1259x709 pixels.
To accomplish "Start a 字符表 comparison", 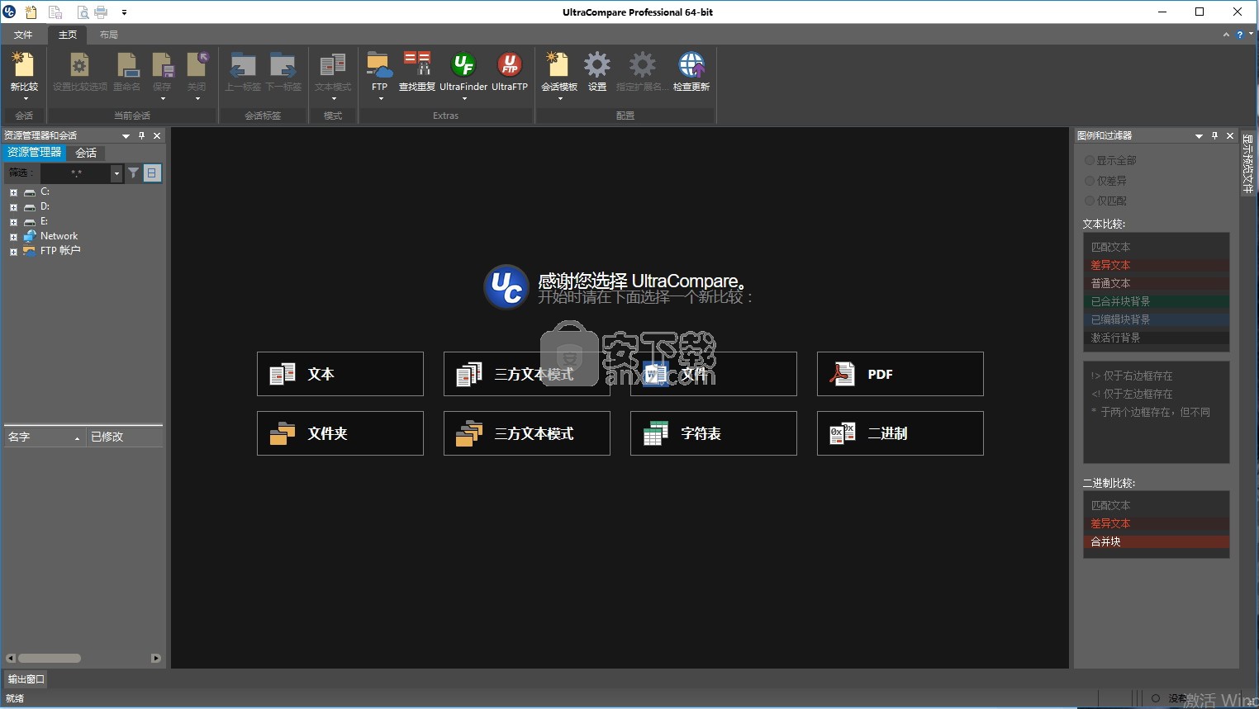I will [x=714, y=433].
